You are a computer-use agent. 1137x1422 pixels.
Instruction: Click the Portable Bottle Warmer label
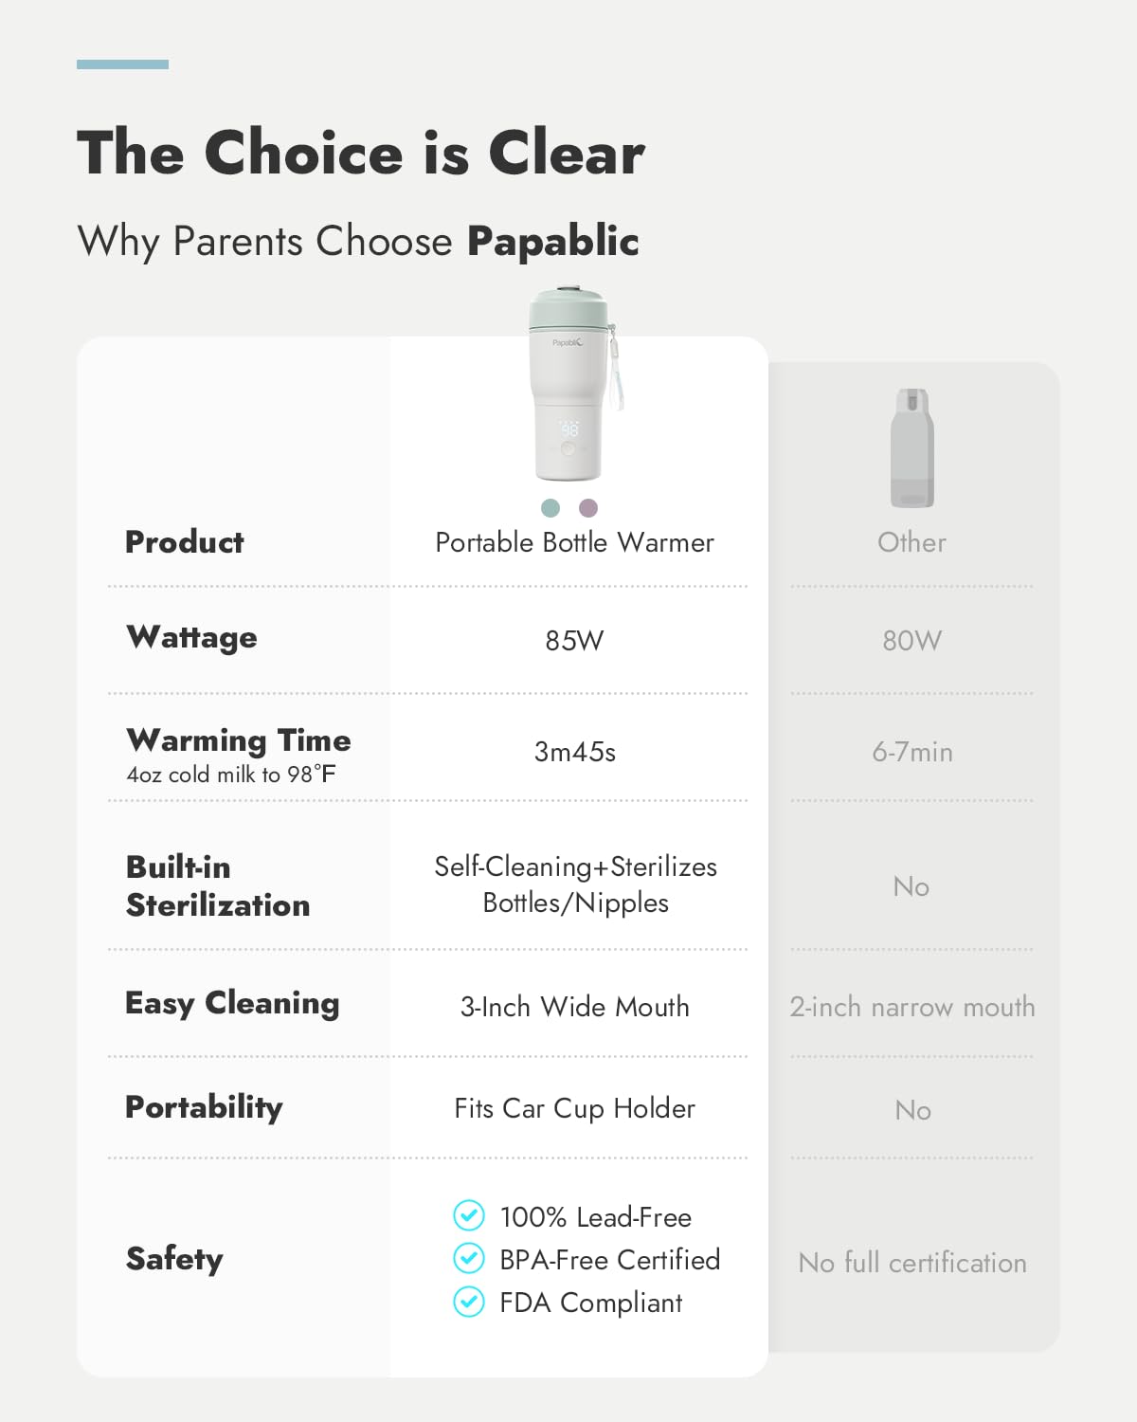click(x=574, y=542)
